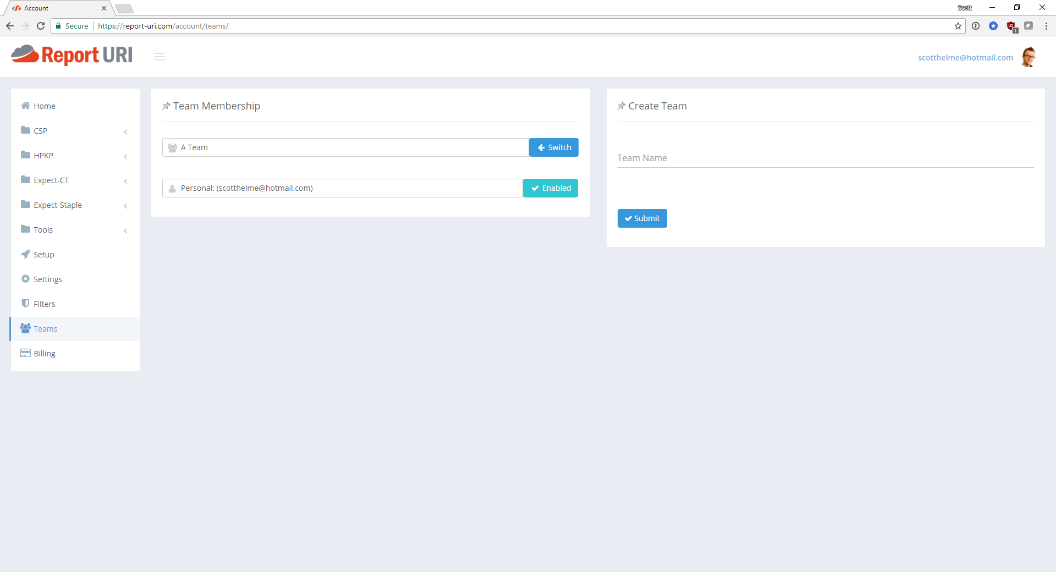Click the Settings gear icon
Viewport: 1056px width, 572px height.
tap(25, 279)
